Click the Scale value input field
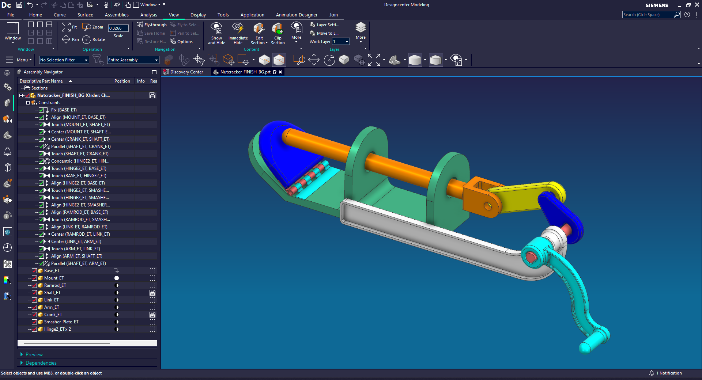Viewport: 702px width, 380px height. pos(118,28)
